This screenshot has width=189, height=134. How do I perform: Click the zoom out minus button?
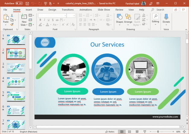tap(150, 132)
